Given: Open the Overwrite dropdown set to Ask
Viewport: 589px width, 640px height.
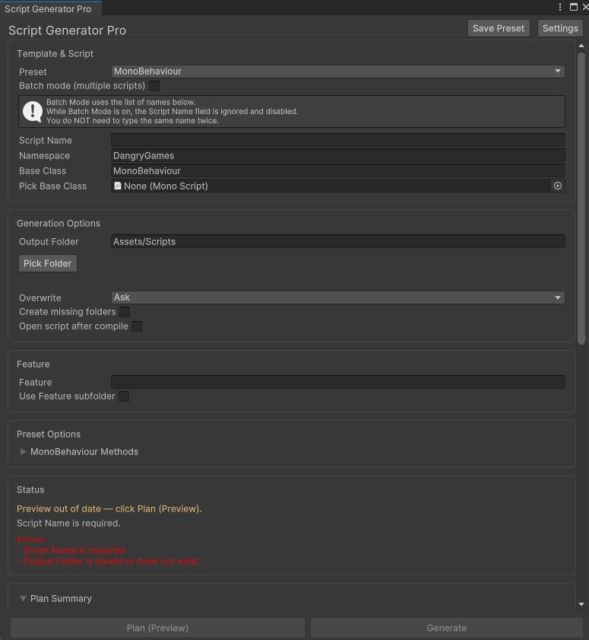Looking at the screenshot, I should pyautogui.click(x=337, y=298).
